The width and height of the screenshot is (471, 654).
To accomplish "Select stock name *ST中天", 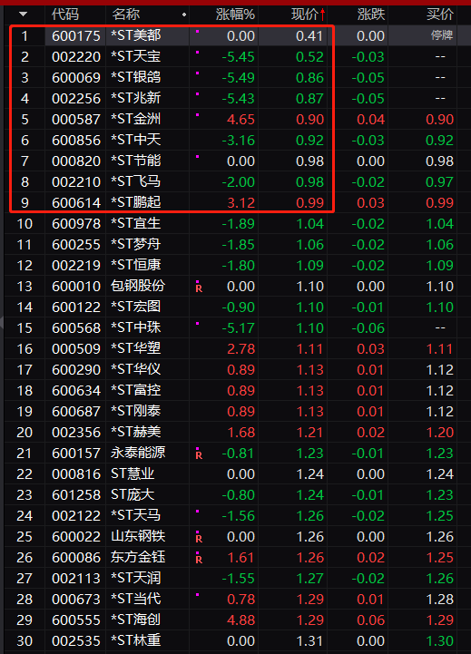I will [x=135, y=140].
